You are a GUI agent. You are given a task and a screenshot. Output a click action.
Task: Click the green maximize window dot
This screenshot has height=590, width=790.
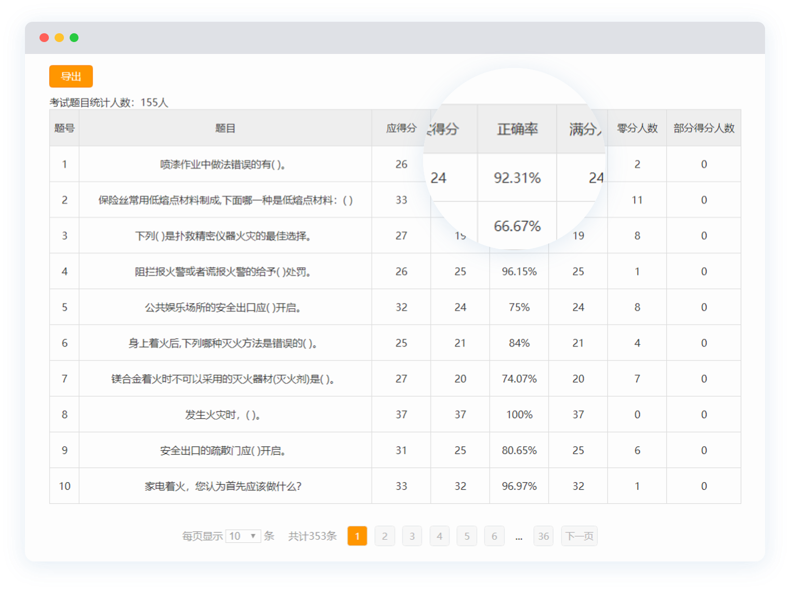(x=74, y=37)
